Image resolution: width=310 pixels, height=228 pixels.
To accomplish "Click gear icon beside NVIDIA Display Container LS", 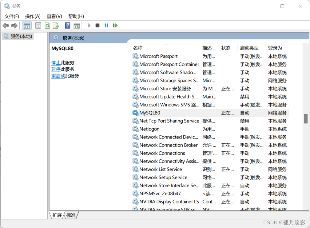I will click(x=135, y=202).
